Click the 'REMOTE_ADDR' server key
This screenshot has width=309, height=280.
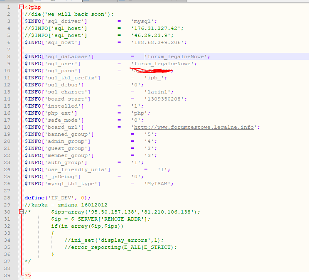point(127,219)
